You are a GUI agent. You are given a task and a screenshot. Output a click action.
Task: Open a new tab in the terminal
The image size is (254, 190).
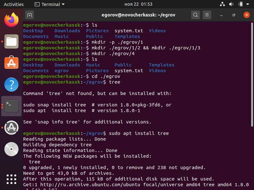pyautogui.click(x=30, y=15)
